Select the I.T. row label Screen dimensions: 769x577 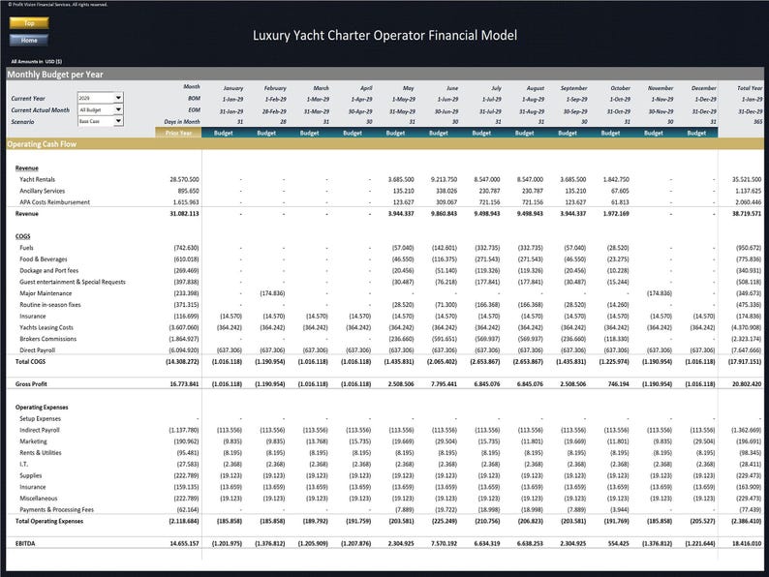[x=24, y=464]
